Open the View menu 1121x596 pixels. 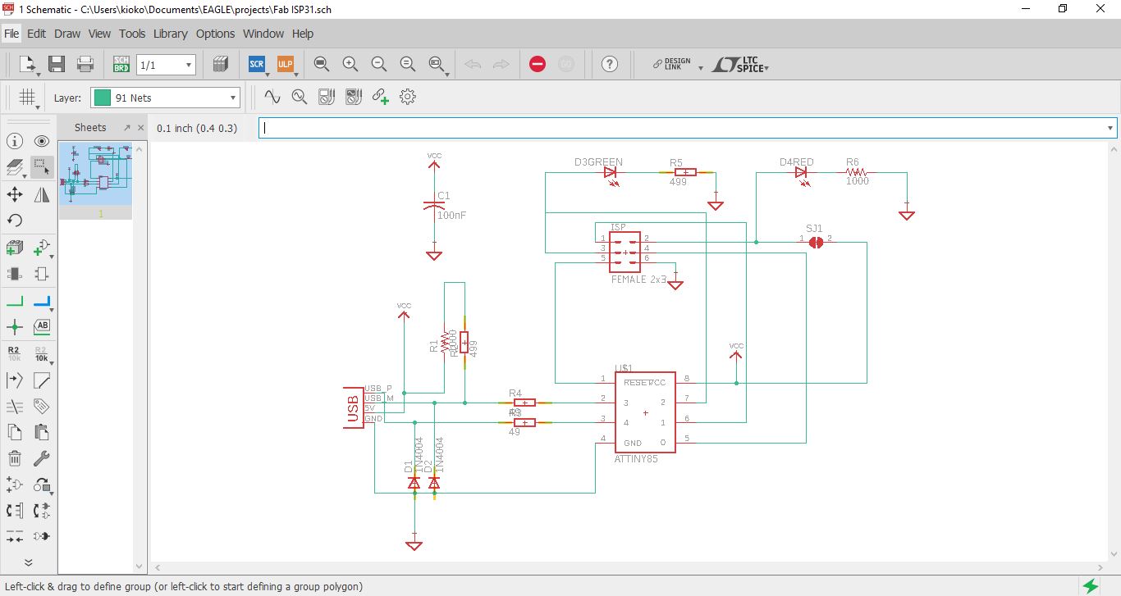pyautogui.click(x=99, y=34)
